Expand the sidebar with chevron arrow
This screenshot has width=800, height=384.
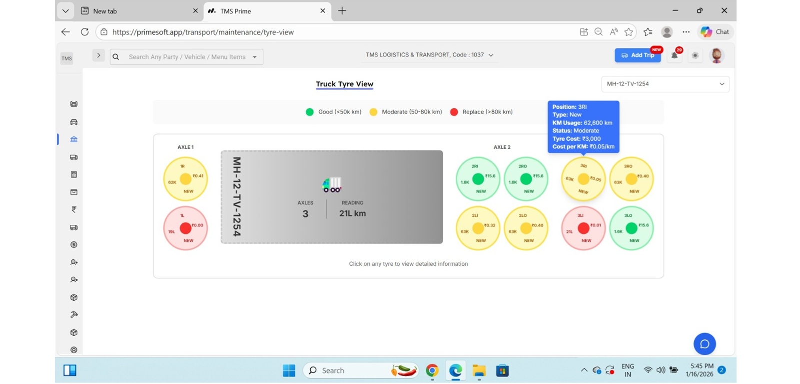pos(98,56)
